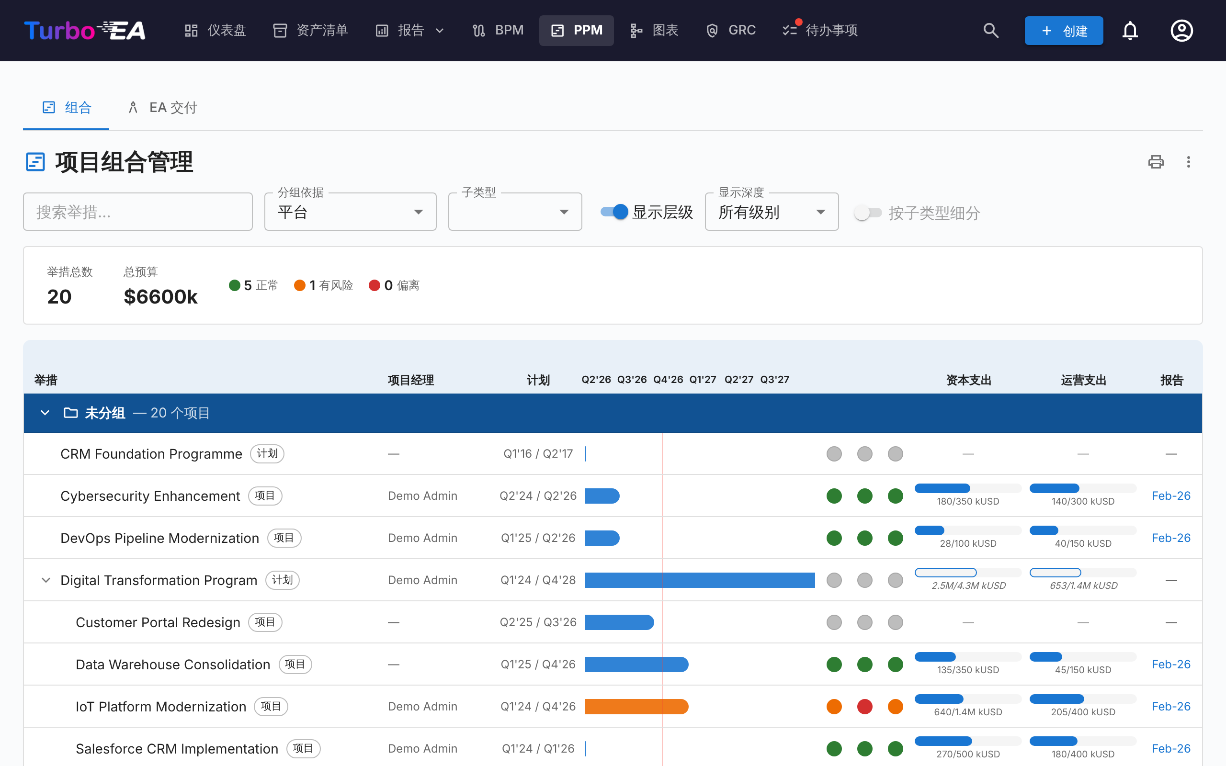Screen dimensions: 1226x766
Task: Click the GRC shield icon in navbar
Action: coord(712,30)
